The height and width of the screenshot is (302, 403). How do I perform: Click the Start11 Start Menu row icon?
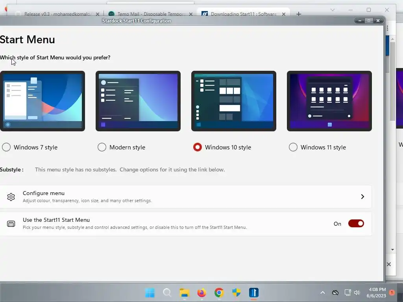point(11,224)
